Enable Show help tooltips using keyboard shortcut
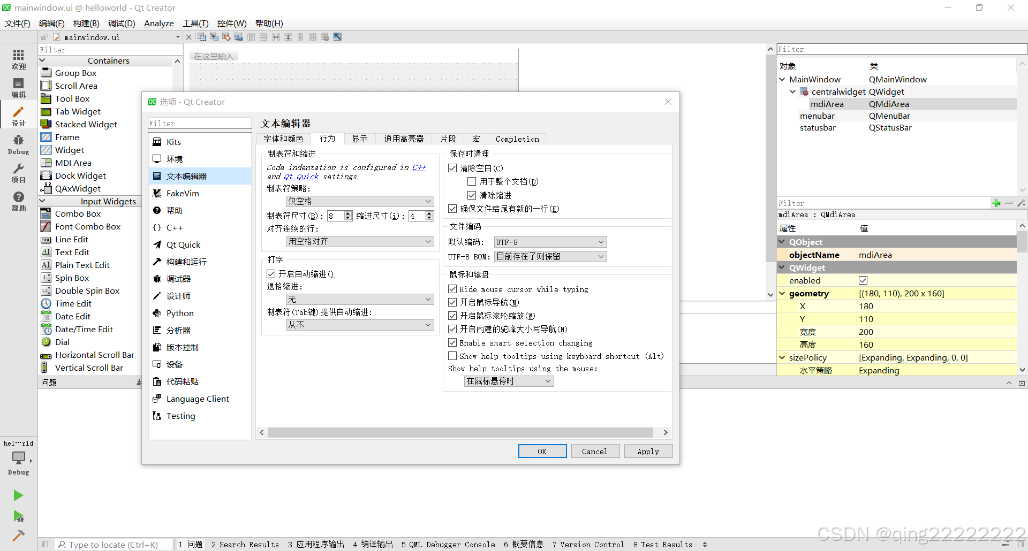1028x551 pixels. pos(452,356)
